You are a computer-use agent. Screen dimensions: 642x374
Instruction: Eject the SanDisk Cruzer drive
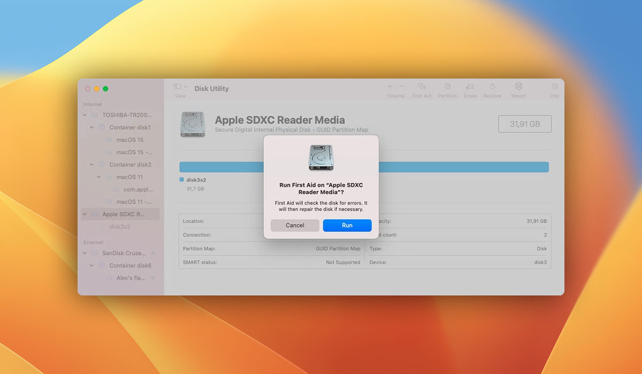tap(153, 253)
